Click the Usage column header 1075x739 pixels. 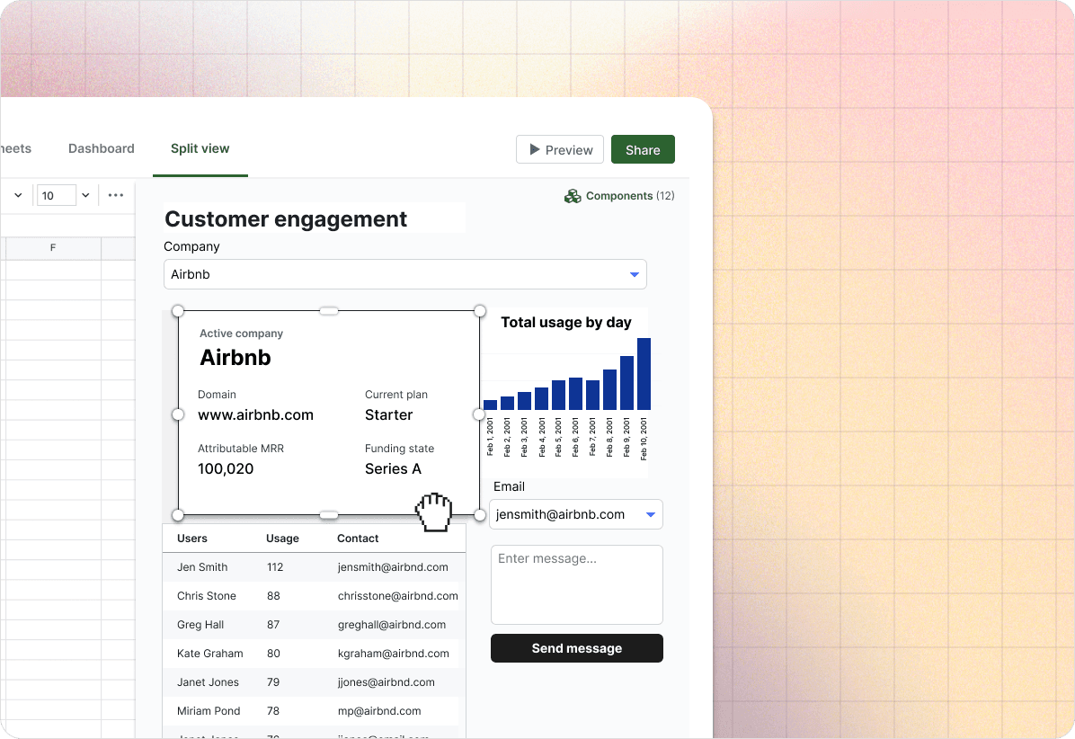point(282,539)
